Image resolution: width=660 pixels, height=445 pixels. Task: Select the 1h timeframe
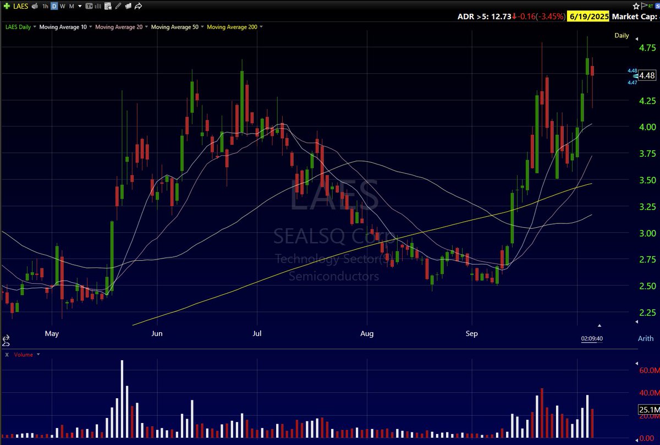[45, 6]
